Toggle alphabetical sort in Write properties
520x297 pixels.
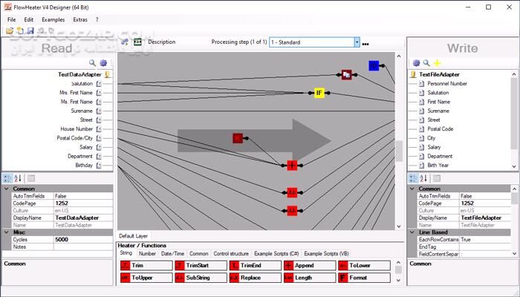coord(425,178)
